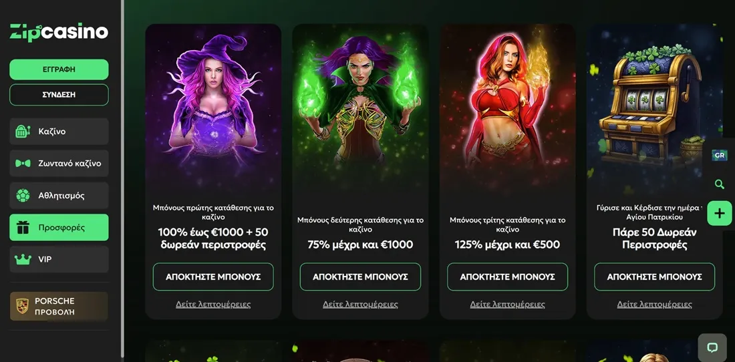The height and width of the screenshot is (362, 735).
Task: Claim the 100% first deposit bonus button
Action: [x=213, y=277]
